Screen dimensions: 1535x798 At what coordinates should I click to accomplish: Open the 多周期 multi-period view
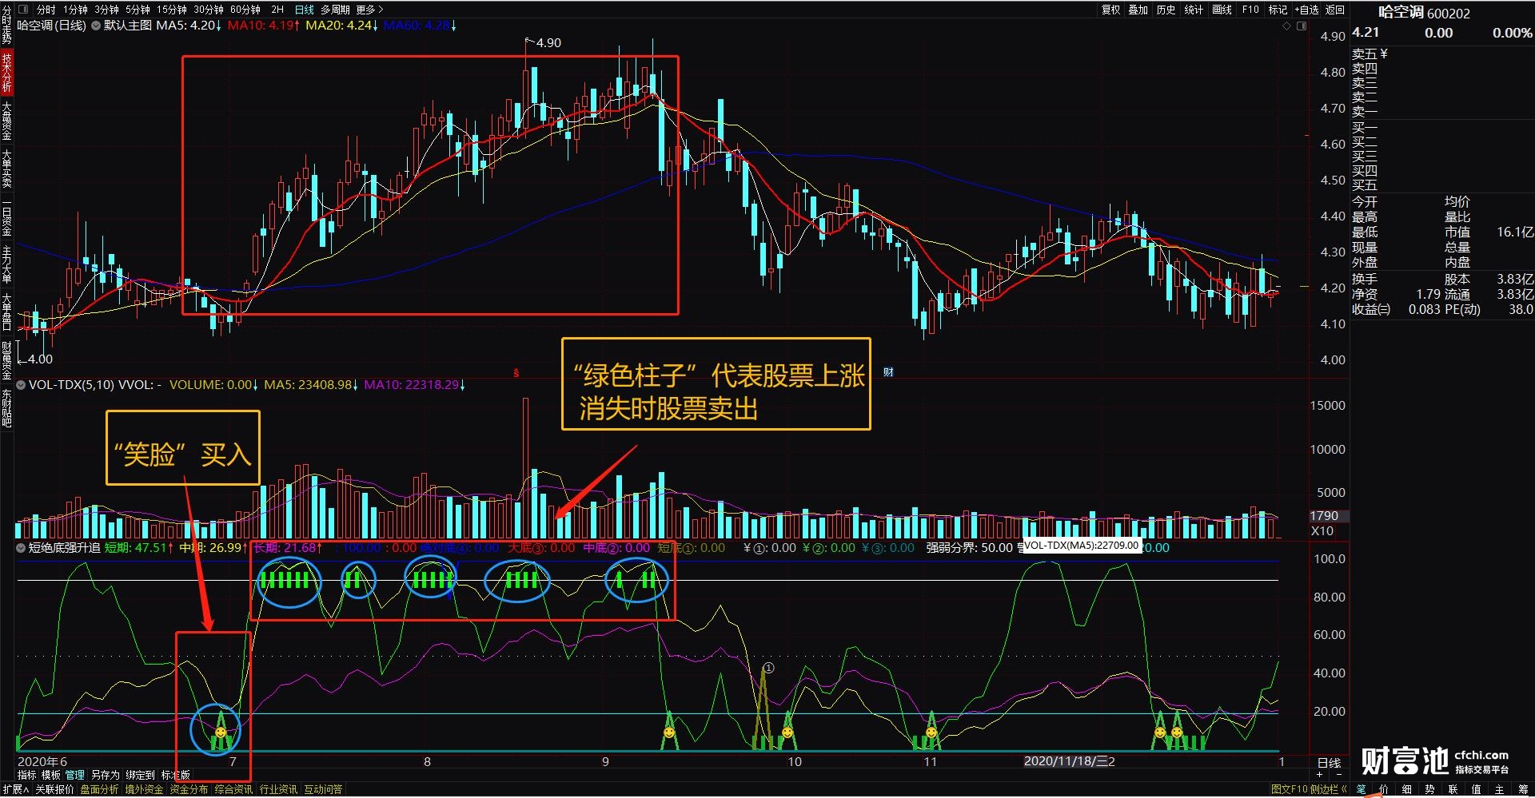[x=336, y=10]
